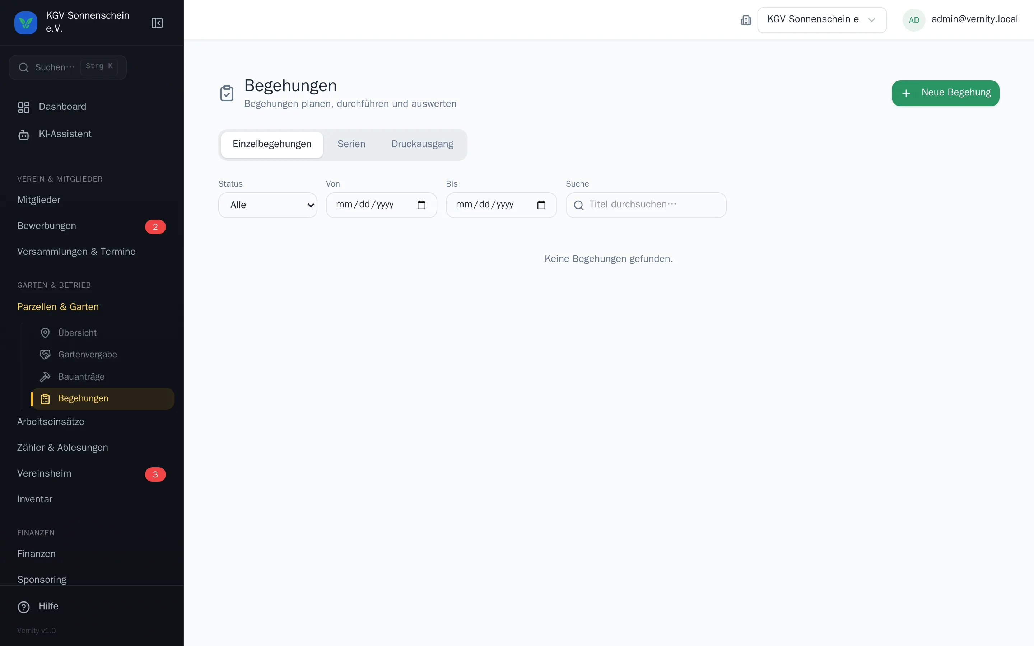This screenshot has height=646, width=1034.
Task: Switch to the Serien tab
Action: [x=351, y=144]
